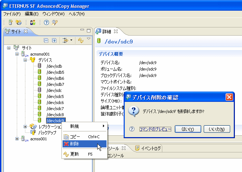Screen dimensions: 242x172
Task: Maximize the サイト panel
Action: [89, 30]
